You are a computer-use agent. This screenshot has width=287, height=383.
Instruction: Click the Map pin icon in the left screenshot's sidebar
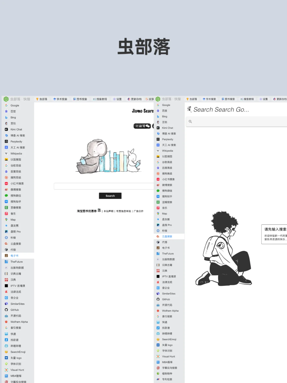(6, 220)
